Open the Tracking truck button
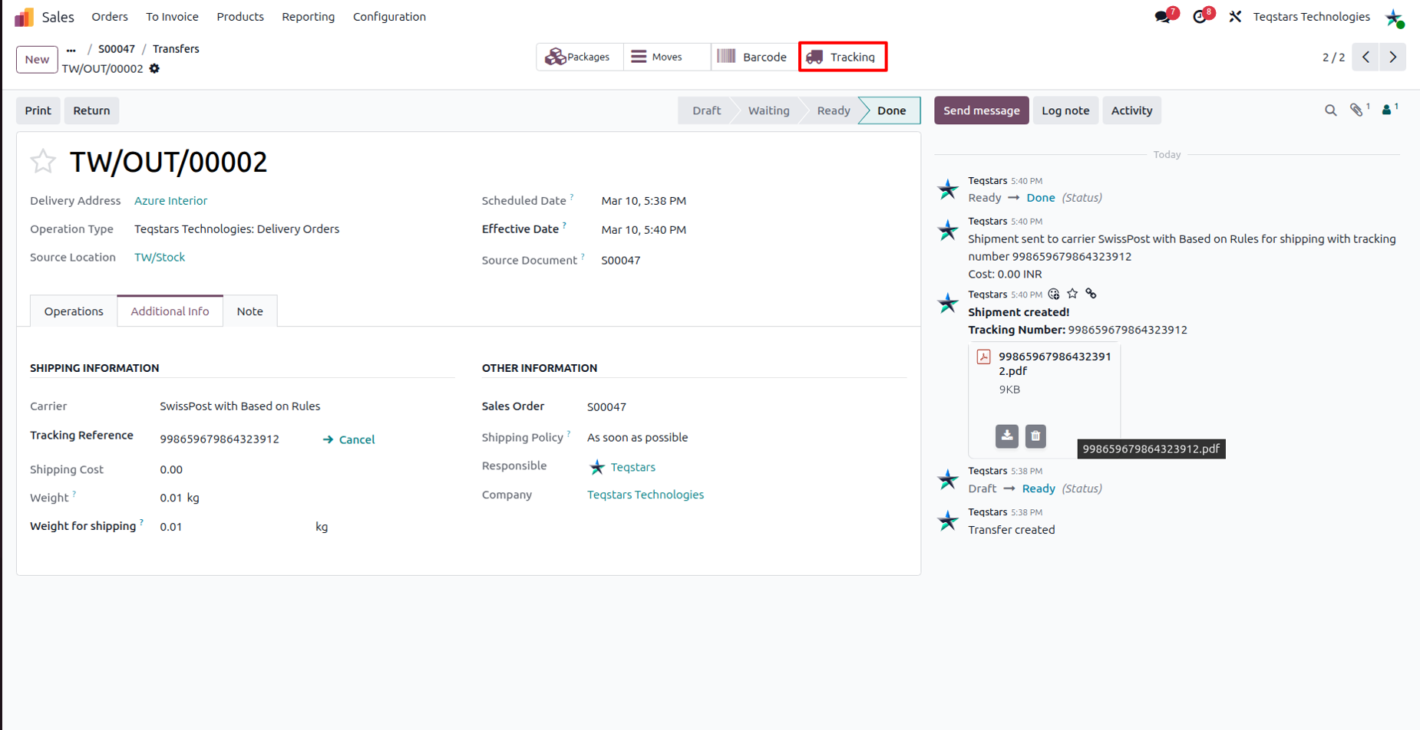The width and height of the screenshot is (1420, 730). 843,57
